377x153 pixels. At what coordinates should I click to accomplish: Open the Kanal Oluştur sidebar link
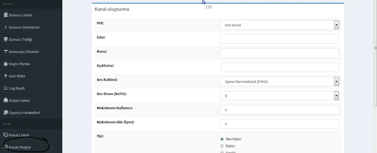tap(20, 147)
